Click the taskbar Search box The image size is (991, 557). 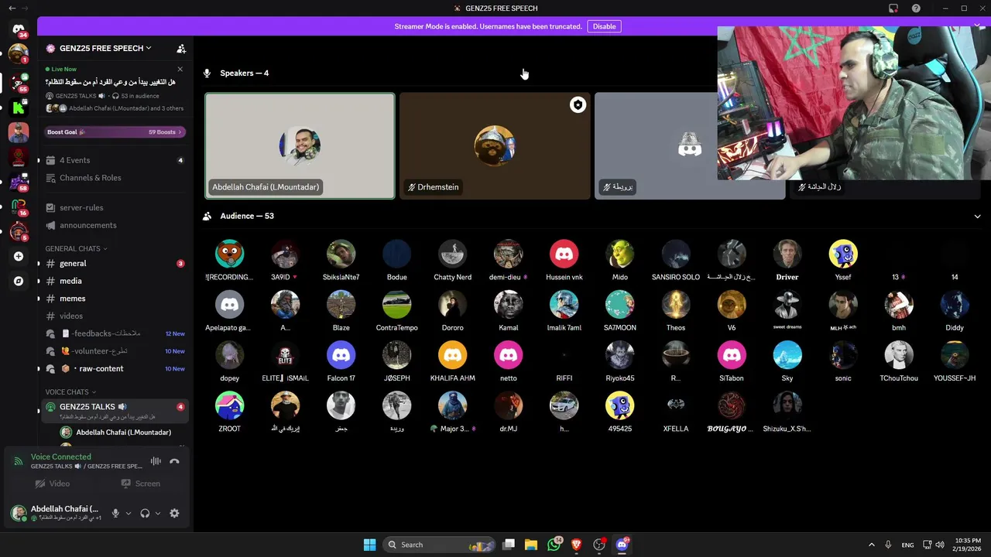[440, 545]
